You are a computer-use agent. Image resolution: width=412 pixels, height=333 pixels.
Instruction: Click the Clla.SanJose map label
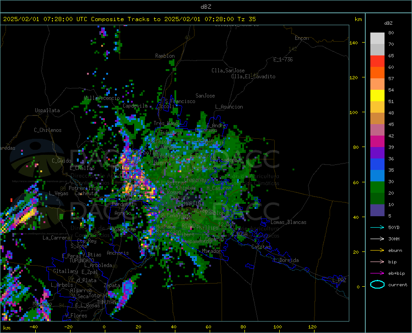pyautogui.click(x=228, y=71)
